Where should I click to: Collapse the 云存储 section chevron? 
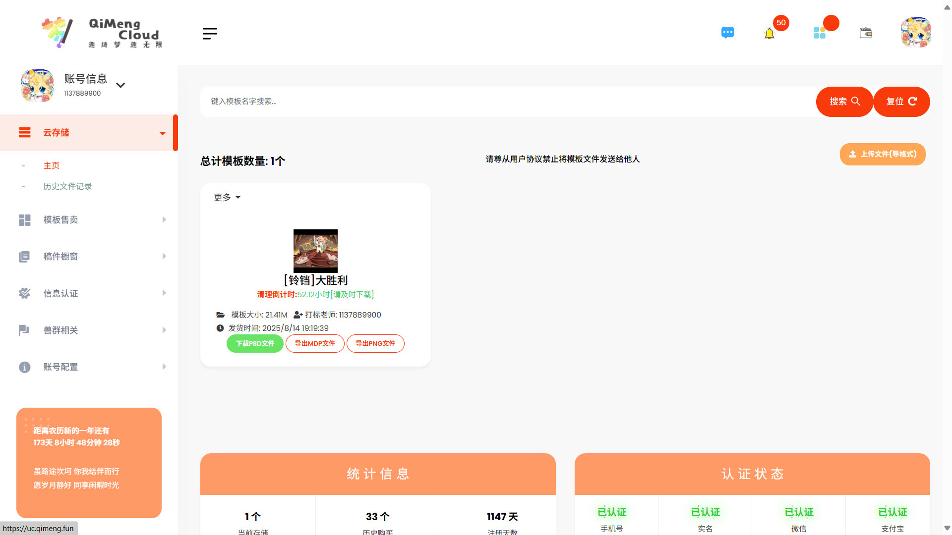pyautogui.click(x=162, y=133)
